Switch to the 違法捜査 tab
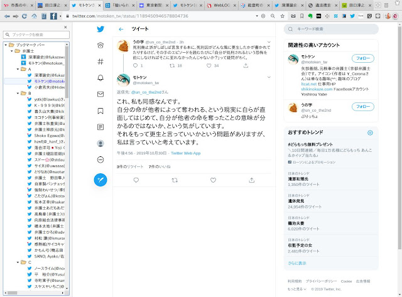Screen dimensions: 402x297 (322, 5)
